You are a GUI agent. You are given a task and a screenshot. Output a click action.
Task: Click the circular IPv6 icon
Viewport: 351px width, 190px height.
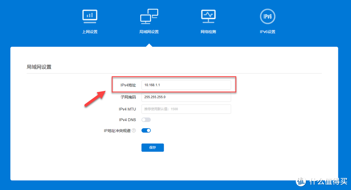pos(267,17)
